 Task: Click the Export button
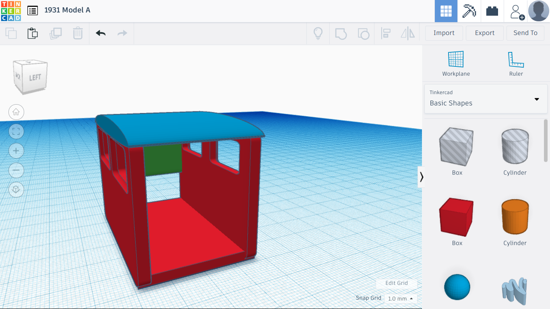tap(484, 33)
